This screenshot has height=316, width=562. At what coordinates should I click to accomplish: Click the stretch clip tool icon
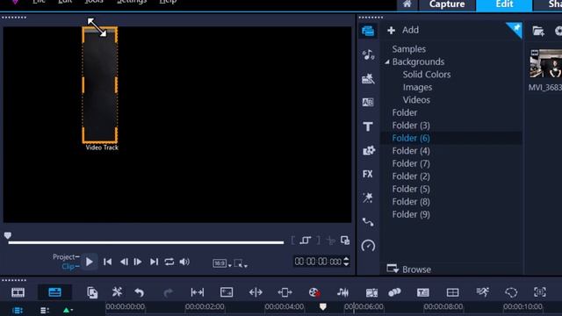pos(256,292)
